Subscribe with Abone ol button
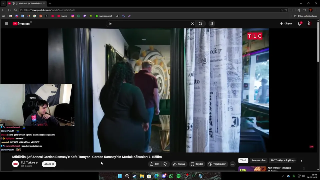Viewport: 320px width, 180px height. tap(49, 164)
